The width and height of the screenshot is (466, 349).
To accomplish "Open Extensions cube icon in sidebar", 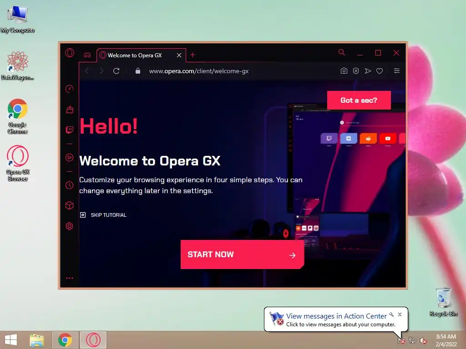I will [70, 205].
